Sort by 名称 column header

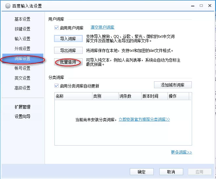(x=73, y=96)
